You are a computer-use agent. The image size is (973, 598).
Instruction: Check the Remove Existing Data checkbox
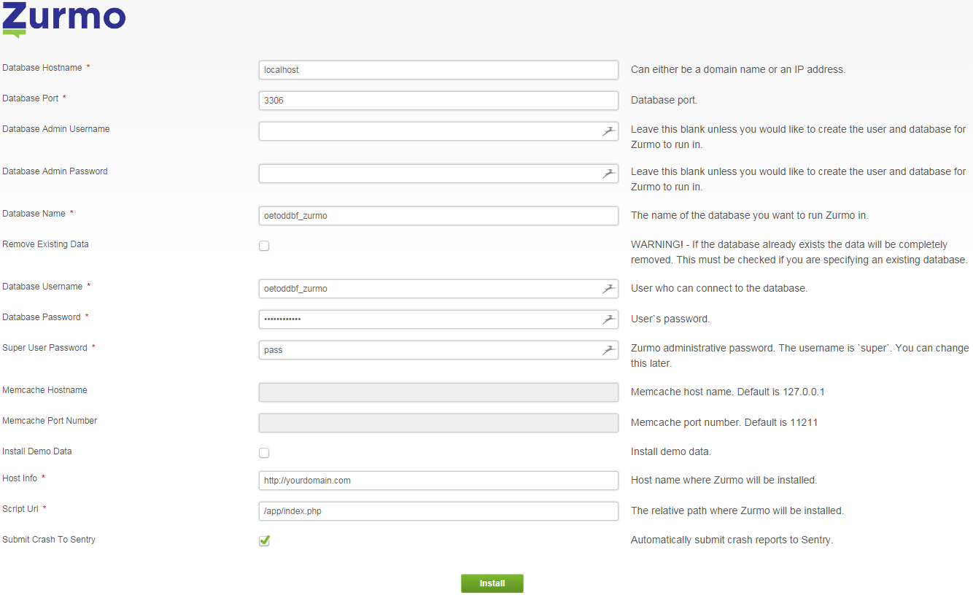(x=264, y=246)
